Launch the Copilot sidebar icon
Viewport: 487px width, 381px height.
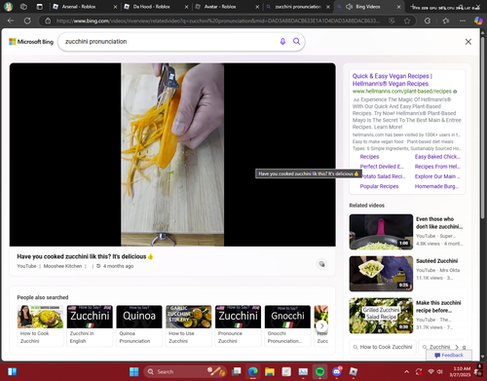point(478,20)
